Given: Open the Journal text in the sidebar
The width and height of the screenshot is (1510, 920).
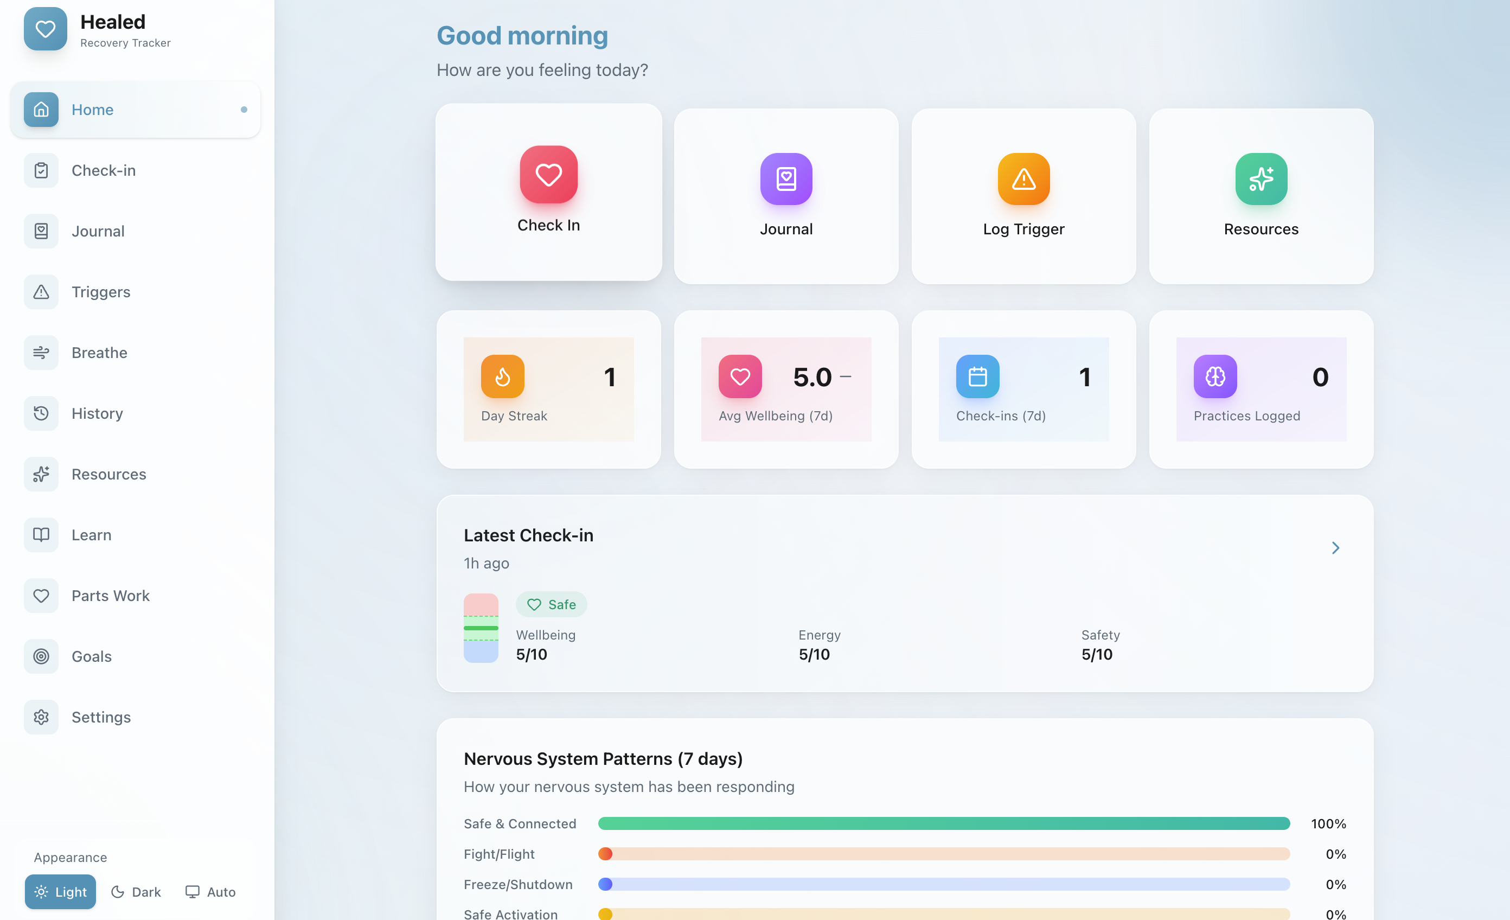Looking at the screenshot, I should click(98, 231).
